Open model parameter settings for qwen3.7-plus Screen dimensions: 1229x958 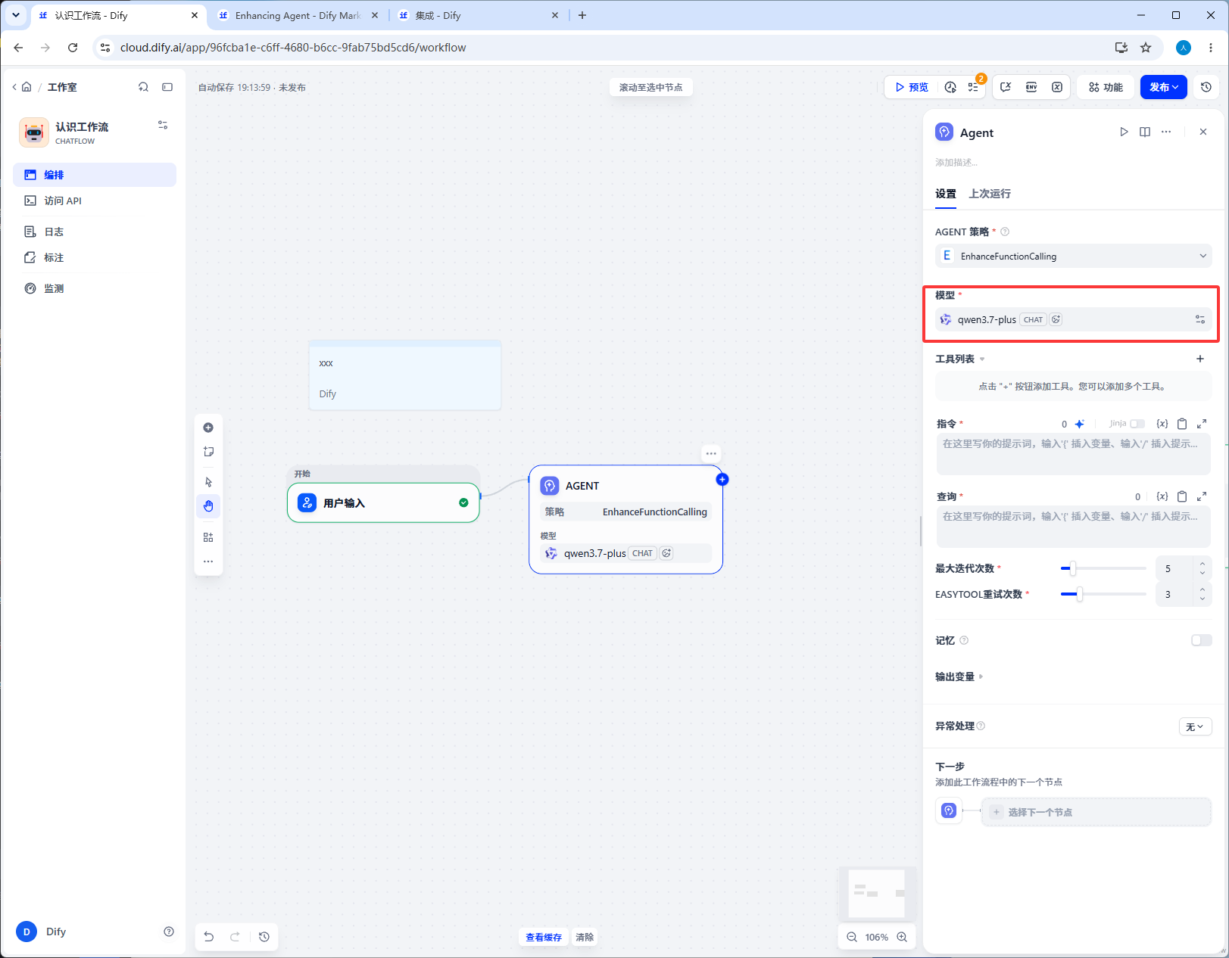1200,319
